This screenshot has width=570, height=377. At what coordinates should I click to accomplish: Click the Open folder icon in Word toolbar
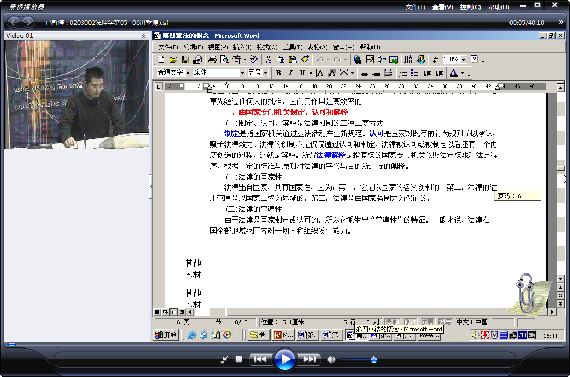click(173, 60)
